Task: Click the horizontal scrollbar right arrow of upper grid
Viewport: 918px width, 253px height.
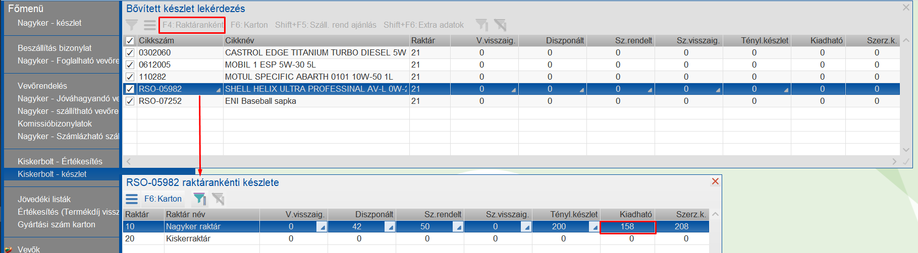Action: pos(894,162)
